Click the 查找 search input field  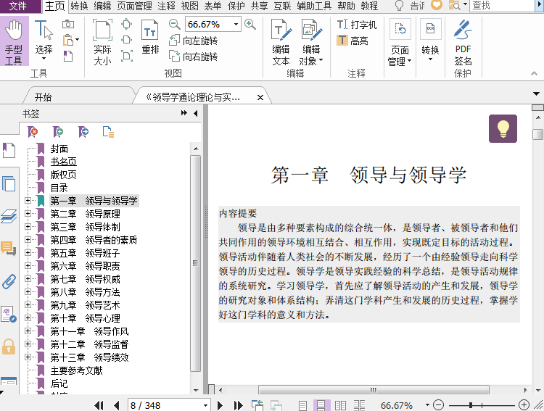tap(503, 6)
